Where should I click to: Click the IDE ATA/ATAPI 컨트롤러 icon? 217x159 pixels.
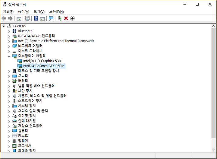(x=14, y=36)
